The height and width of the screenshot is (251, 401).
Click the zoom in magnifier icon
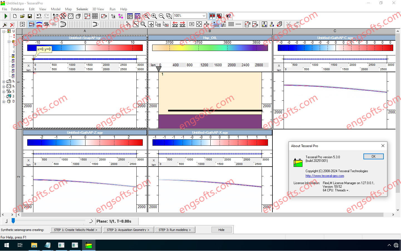pyautogui.click(x=154, y=16)
